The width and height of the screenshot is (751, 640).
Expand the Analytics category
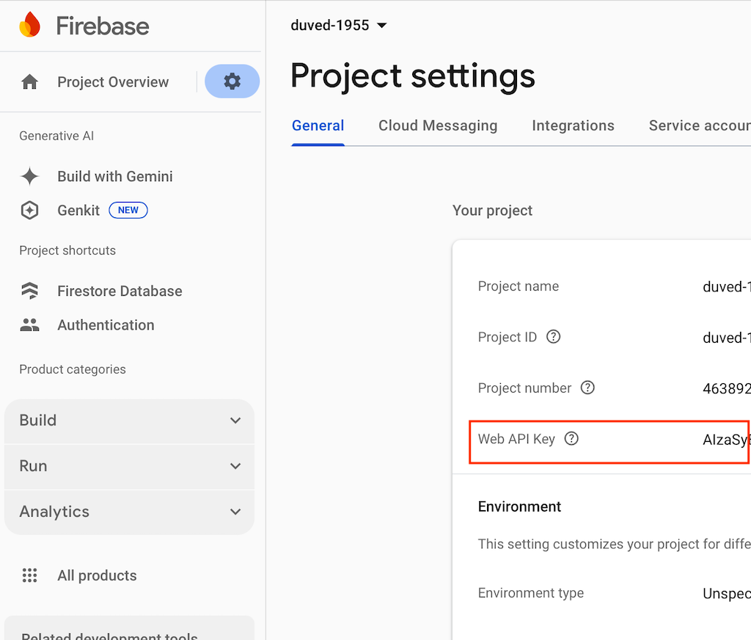(x=129, y=512)
